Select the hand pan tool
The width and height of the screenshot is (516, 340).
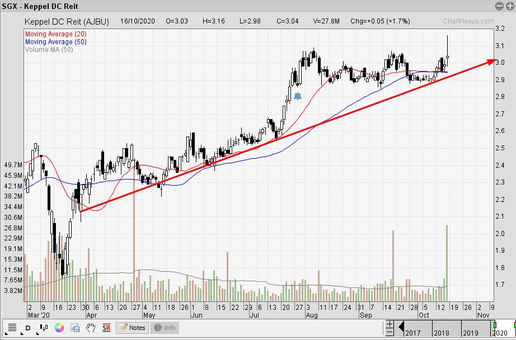(91, 327)
